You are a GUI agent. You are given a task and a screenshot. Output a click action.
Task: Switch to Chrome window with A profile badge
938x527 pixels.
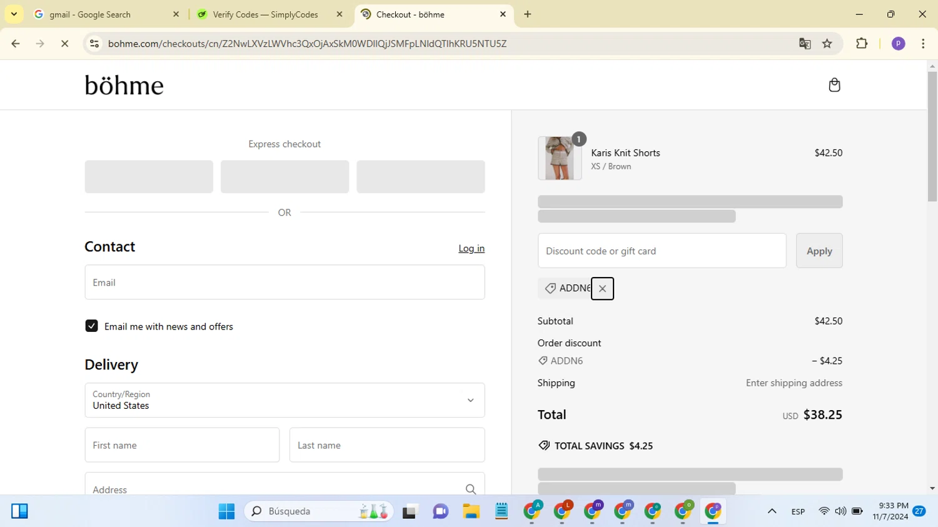pos(532,511)
